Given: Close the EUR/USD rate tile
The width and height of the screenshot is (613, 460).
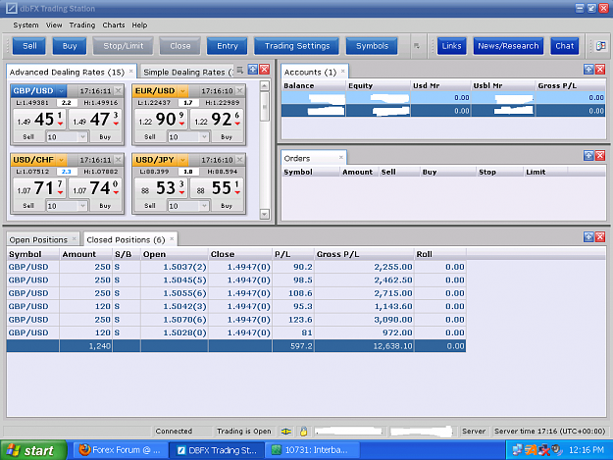Looking at the screenshot, I should 239,91.
